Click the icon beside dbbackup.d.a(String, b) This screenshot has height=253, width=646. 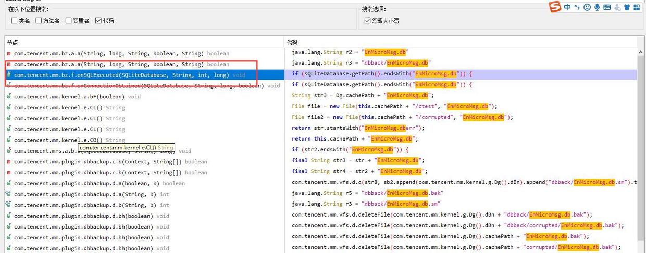9,194
